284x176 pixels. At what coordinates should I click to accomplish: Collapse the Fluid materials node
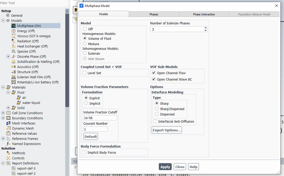click(x=8, y=92)
